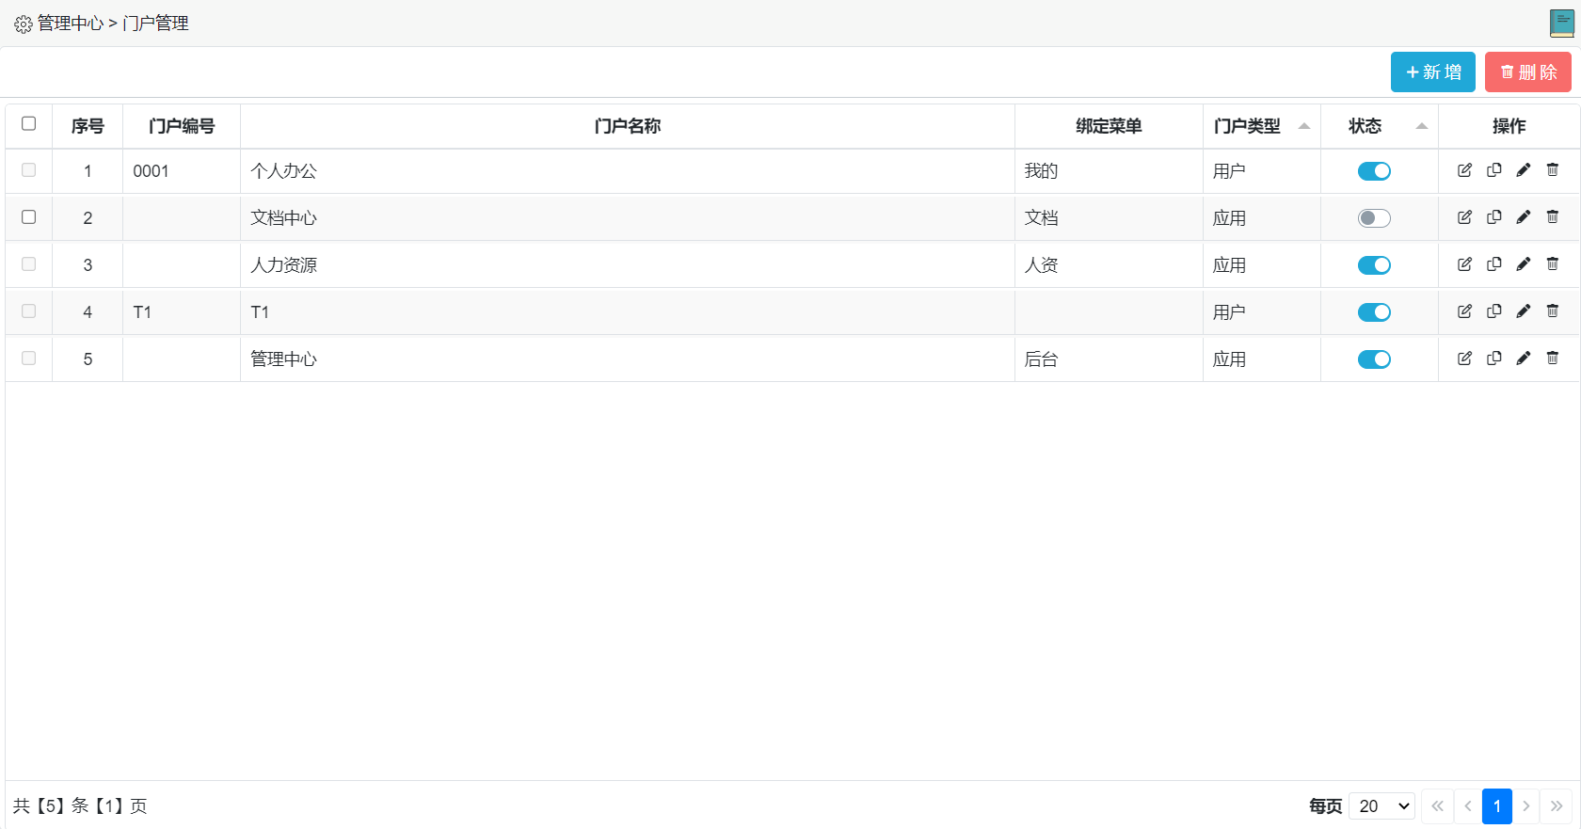The width and height of the screenshot is (1581, 829).
Task: Click the square-edit icon in row 4 (T1)
Action: tap(1464, 311)
